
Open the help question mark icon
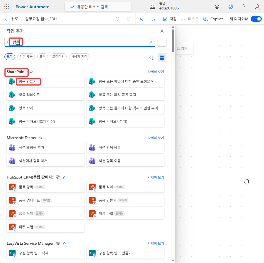[x=244, y=7]
